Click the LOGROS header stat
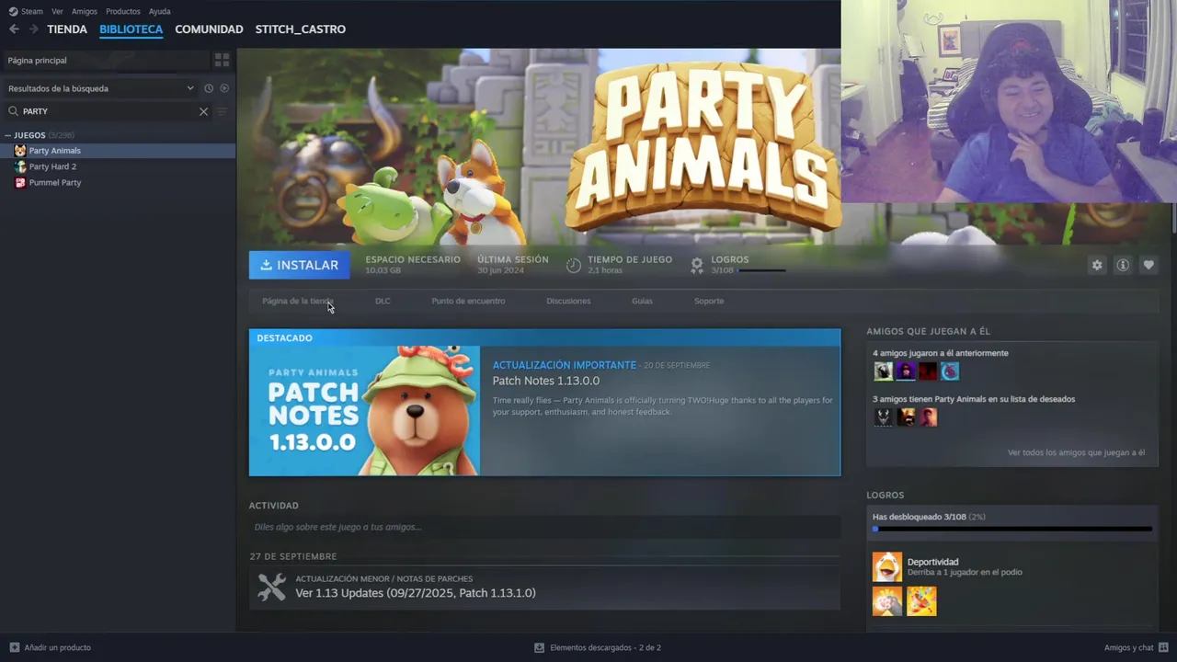The height and width of the screenshot is (662, 1177). point(737,265)
